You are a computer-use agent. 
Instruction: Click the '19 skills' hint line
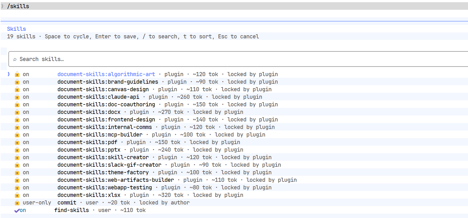(x=133, y=36)
